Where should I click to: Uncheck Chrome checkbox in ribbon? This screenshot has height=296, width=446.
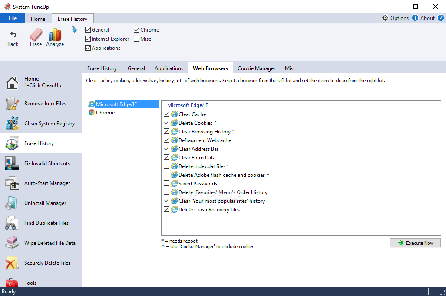tap(136, 30)
